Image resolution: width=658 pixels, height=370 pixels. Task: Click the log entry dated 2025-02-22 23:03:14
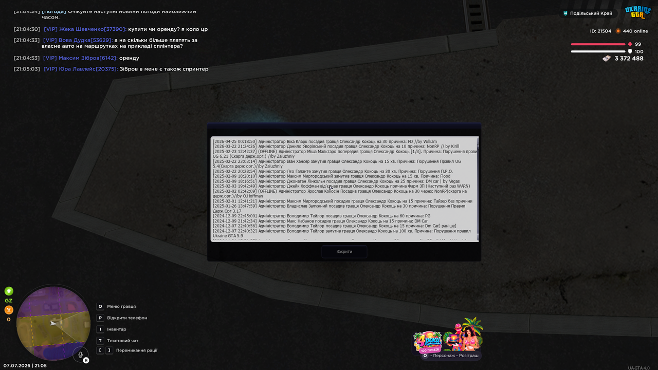(x=337, y=163)
